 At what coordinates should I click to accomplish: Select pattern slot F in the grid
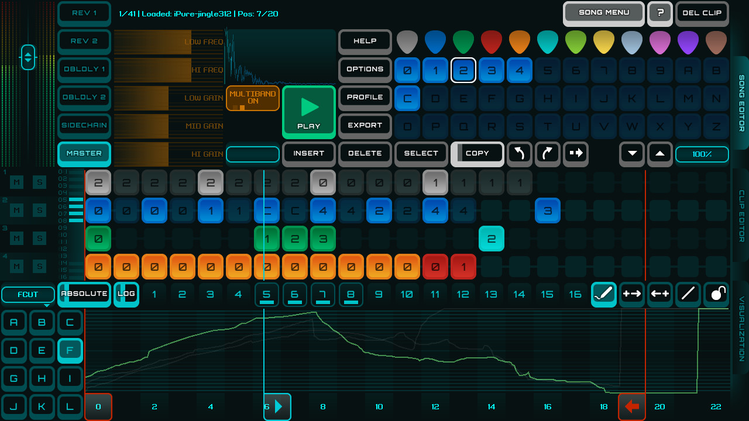point(70,350)
